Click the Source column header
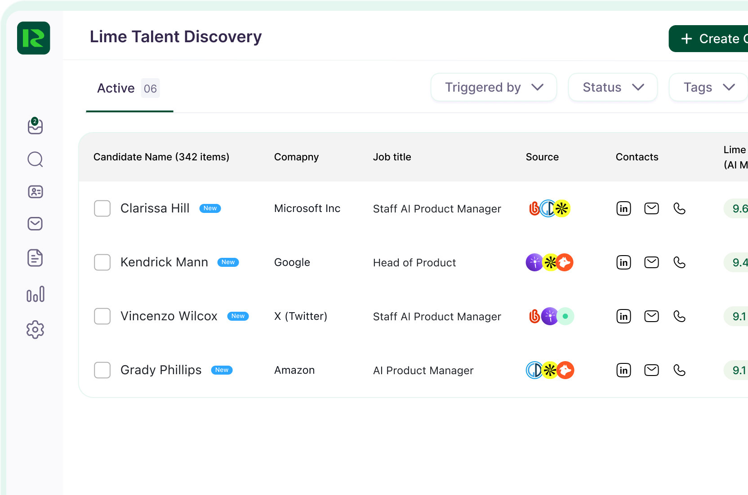748x495 pixels. pos(542,157)
